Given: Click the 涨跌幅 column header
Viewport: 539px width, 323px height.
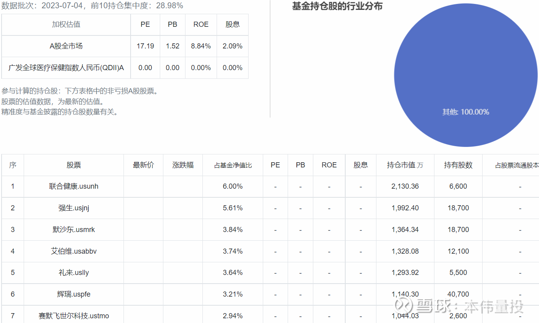Looking at the screenshot, I should pos(183,165).
